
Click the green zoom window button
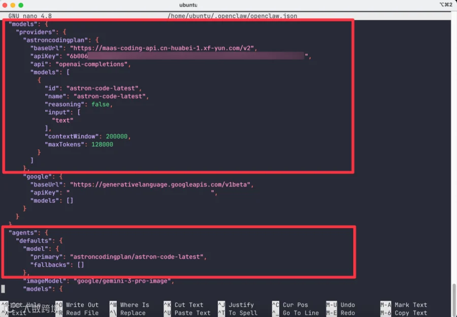click(21, 5)
